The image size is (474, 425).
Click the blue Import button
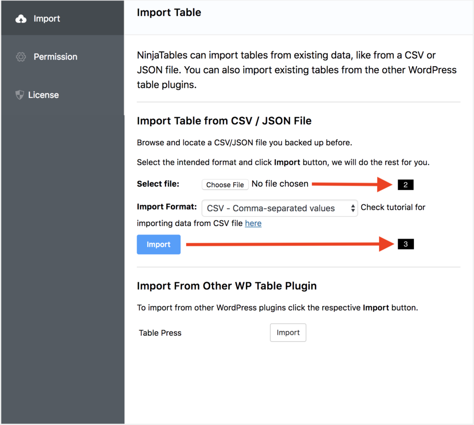(x=159, y=244)
